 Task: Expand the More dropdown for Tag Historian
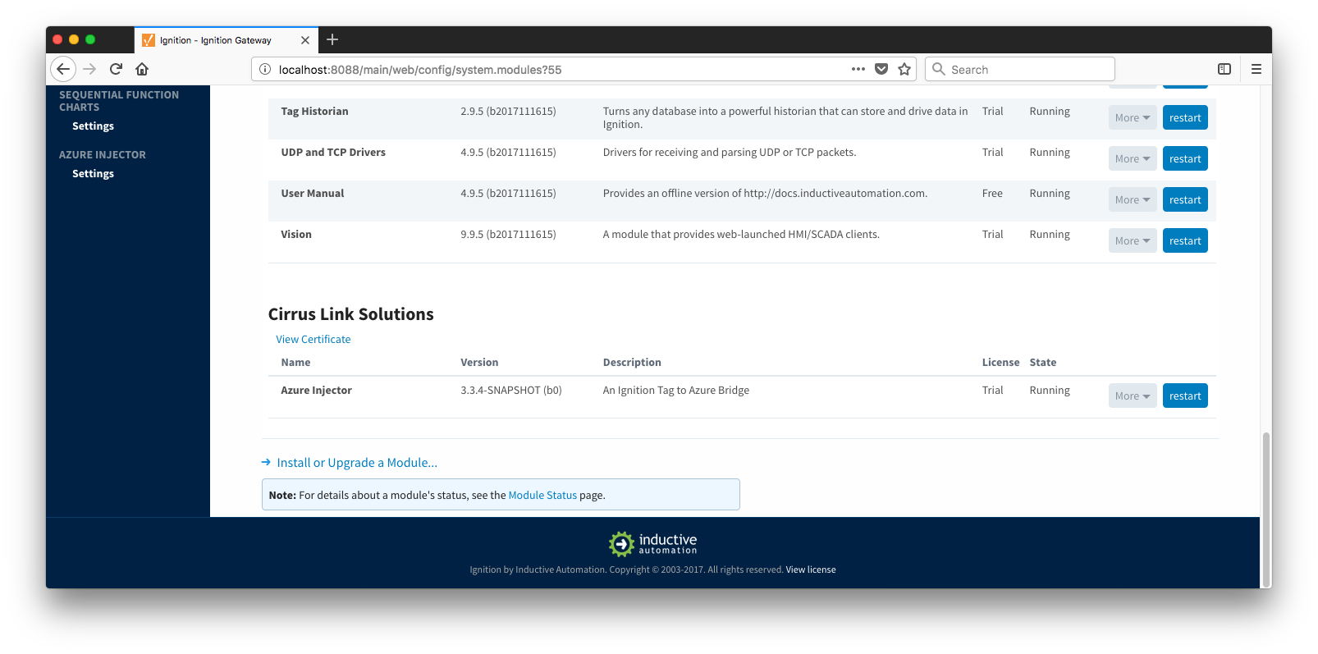click(x=1132, y=117)
